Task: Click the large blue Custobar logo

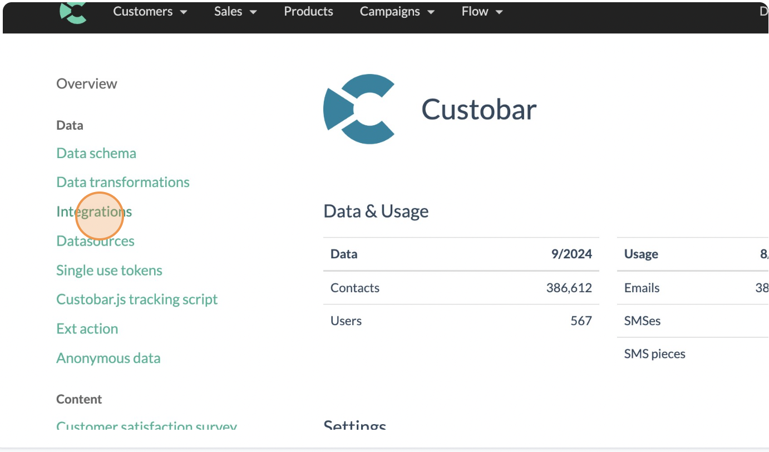Action: 359,109
